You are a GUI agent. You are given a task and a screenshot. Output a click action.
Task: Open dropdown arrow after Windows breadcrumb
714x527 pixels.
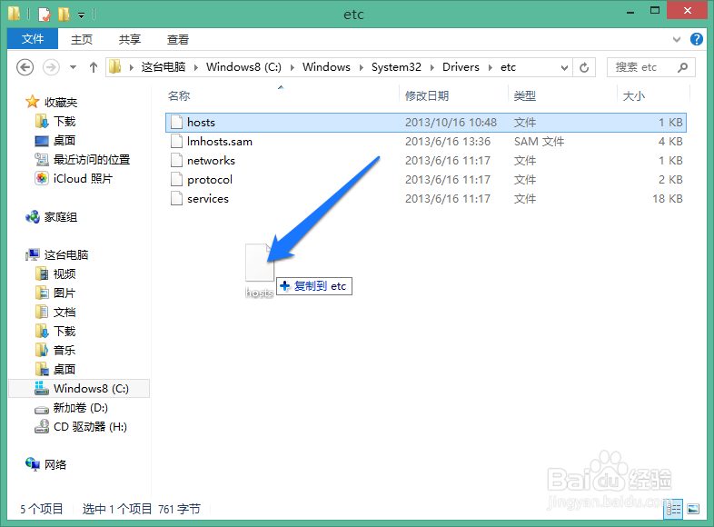pyautogui.click(x=362, y=68)
